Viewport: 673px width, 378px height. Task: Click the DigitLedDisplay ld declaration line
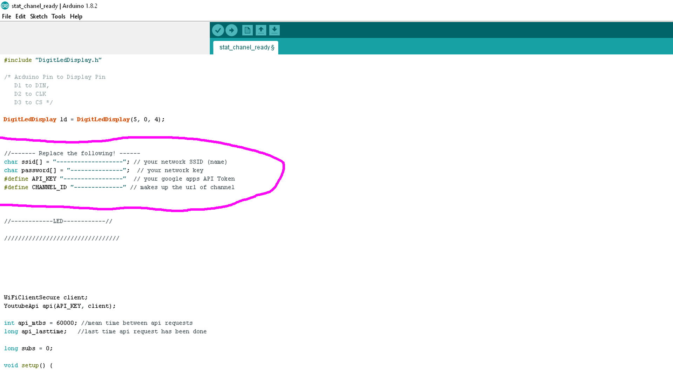tap(84, 119)
